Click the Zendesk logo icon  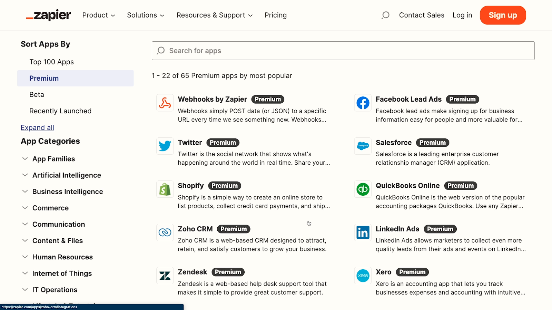coord(165,276)
